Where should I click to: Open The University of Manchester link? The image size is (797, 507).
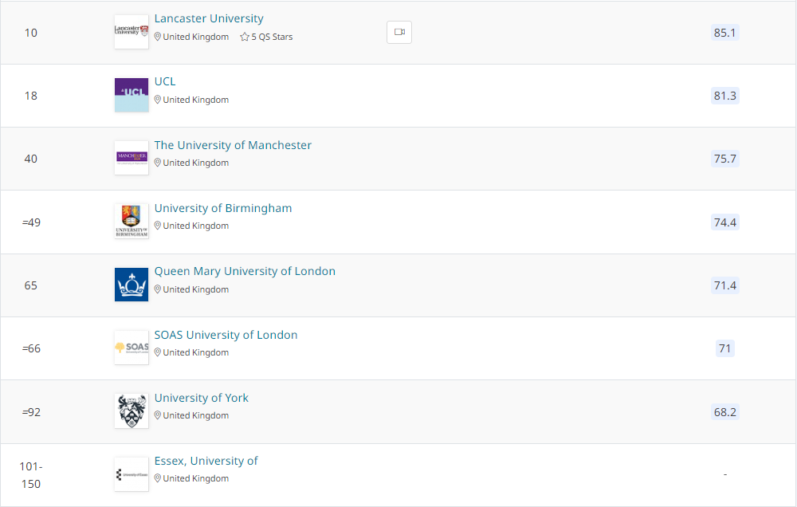(233, 145)
